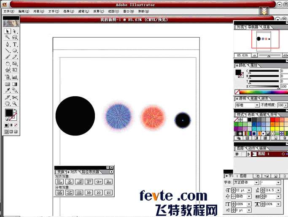Click the None swatch beside color spectrum
Image resolution: width=288 pixels, height=217 pixels.
coord(237,92)
